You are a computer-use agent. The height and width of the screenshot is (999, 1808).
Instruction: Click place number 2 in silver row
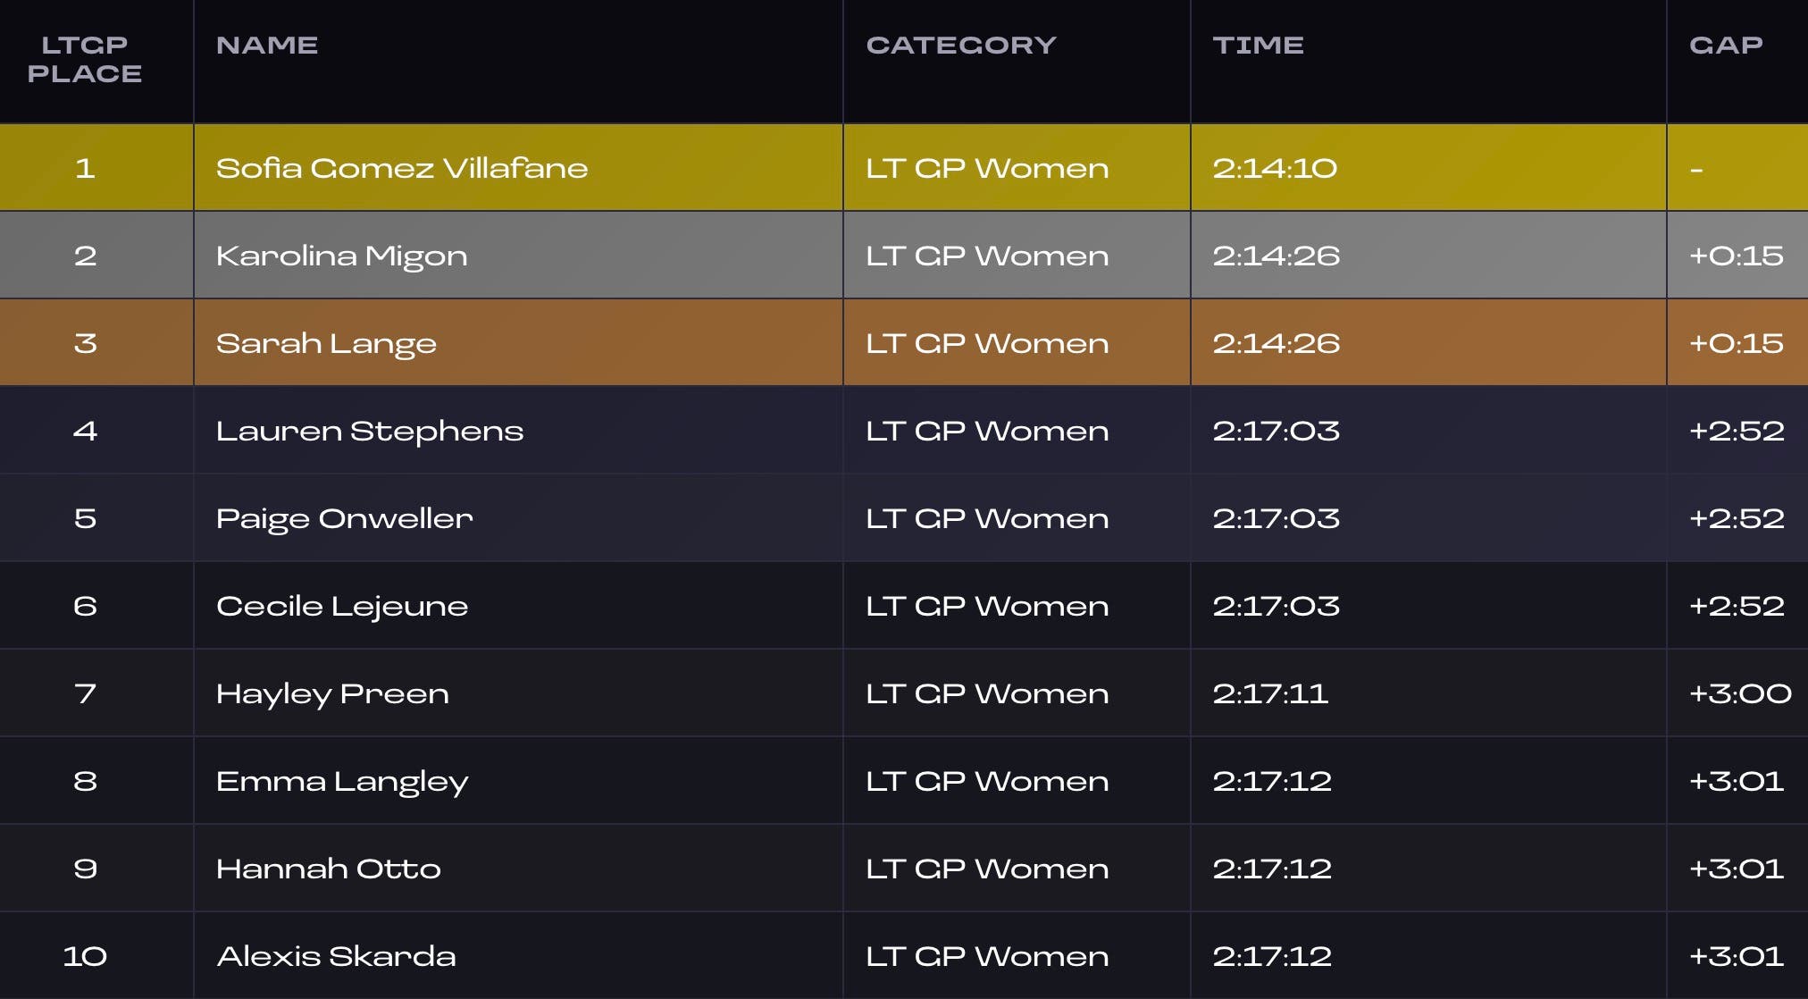coord(85,256)
